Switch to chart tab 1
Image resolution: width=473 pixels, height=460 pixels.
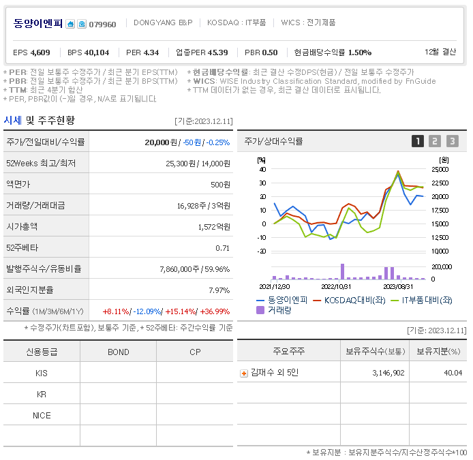click(418, 141)
